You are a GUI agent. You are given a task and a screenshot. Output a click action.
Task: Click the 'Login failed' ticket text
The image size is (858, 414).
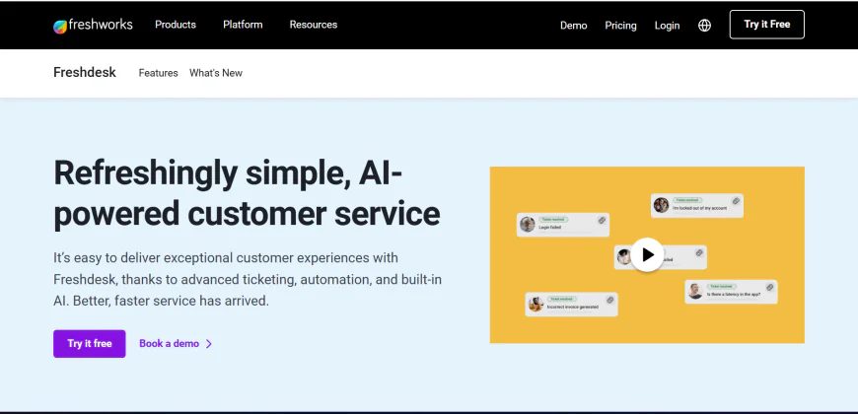(550, 227)
